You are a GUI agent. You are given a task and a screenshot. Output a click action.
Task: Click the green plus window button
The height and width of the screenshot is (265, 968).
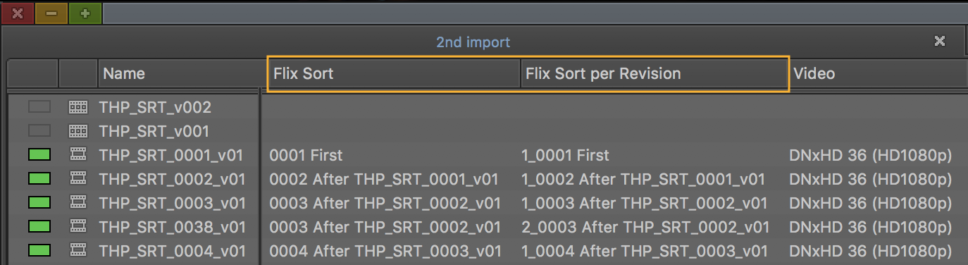click(x=85, y=13)
